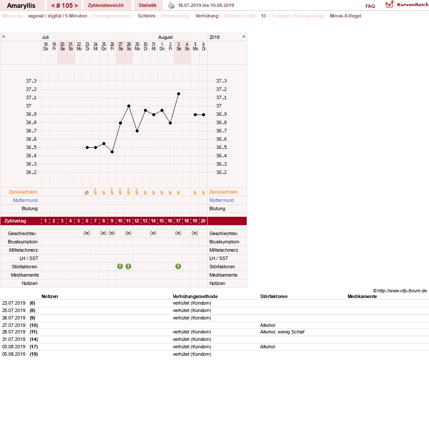This screenshot has width=429, height=427.
Task: Click Zervixschleim S+ symbol on day 12
Action: pyautogui.click(x=137, y=191)
